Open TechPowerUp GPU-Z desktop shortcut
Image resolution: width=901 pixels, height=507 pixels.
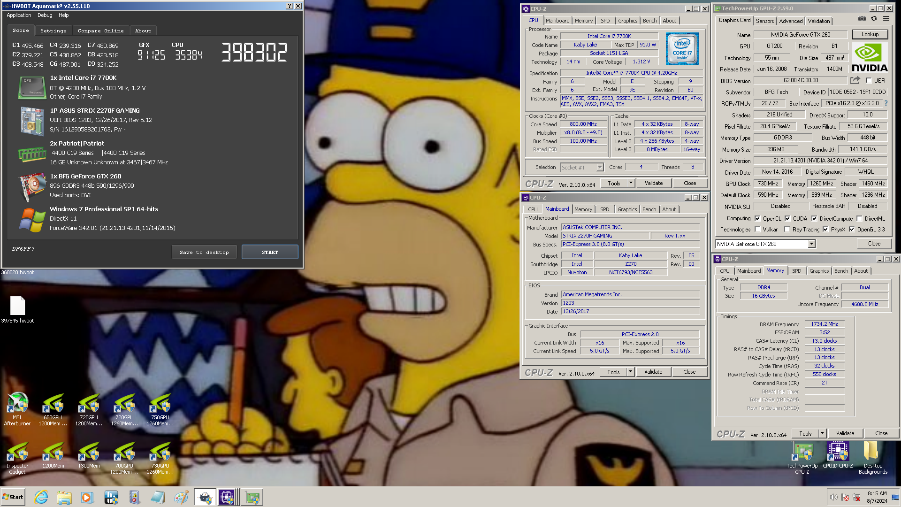point(802,458)
